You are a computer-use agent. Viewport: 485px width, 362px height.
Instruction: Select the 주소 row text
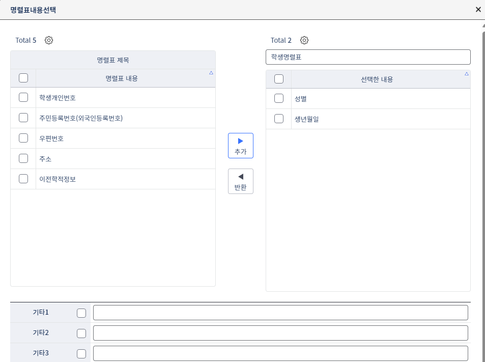click(x=45, y=159)
